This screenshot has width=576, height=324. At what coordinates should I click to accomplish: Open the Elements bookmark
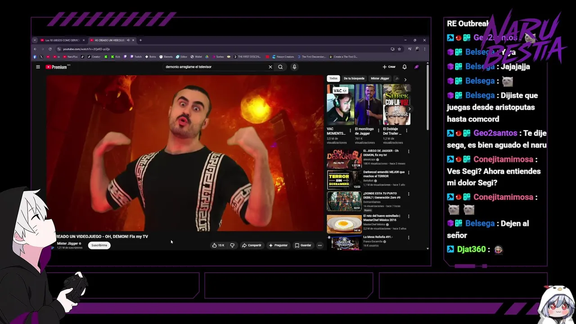[166, 57]
